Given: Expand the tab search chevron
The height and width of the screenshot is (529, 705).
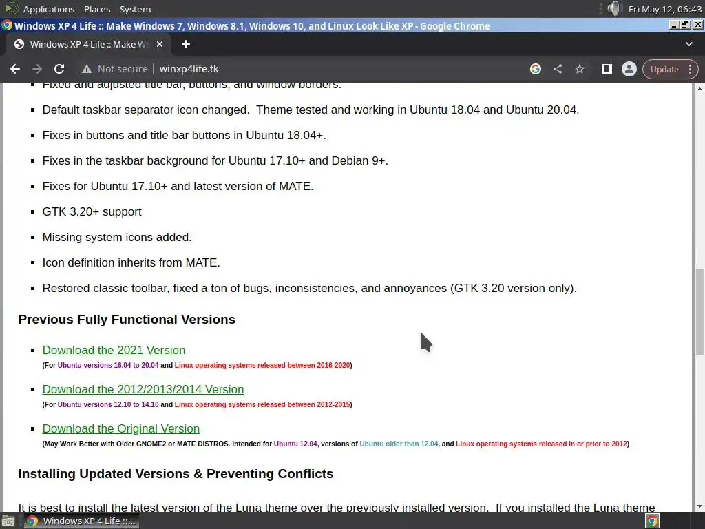Looking at the screenshot, I should pos(688,44).
